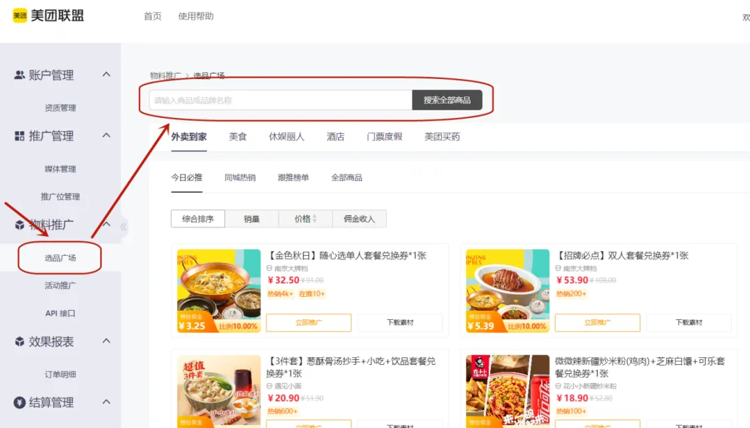Focus the product or brand search field
750x428 pixels.
coord(281,101)
